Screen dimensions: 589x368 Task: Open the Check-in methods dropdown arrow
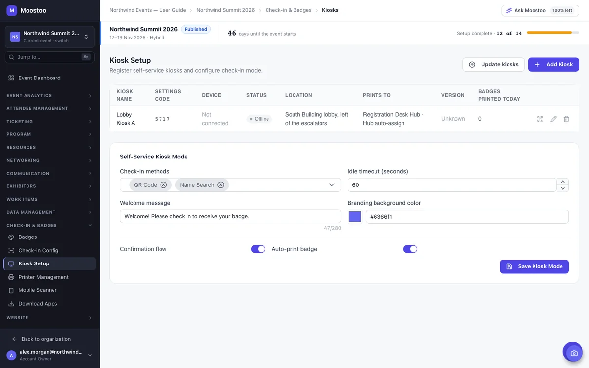(x=331, y=185)
